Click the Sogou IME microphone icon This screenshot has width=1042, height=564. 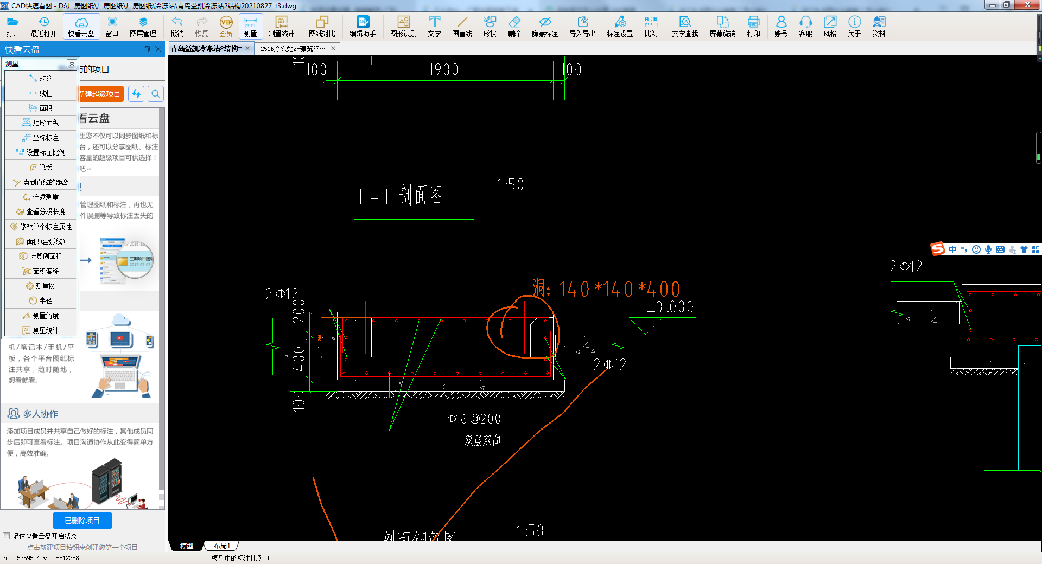pos(988,249)
